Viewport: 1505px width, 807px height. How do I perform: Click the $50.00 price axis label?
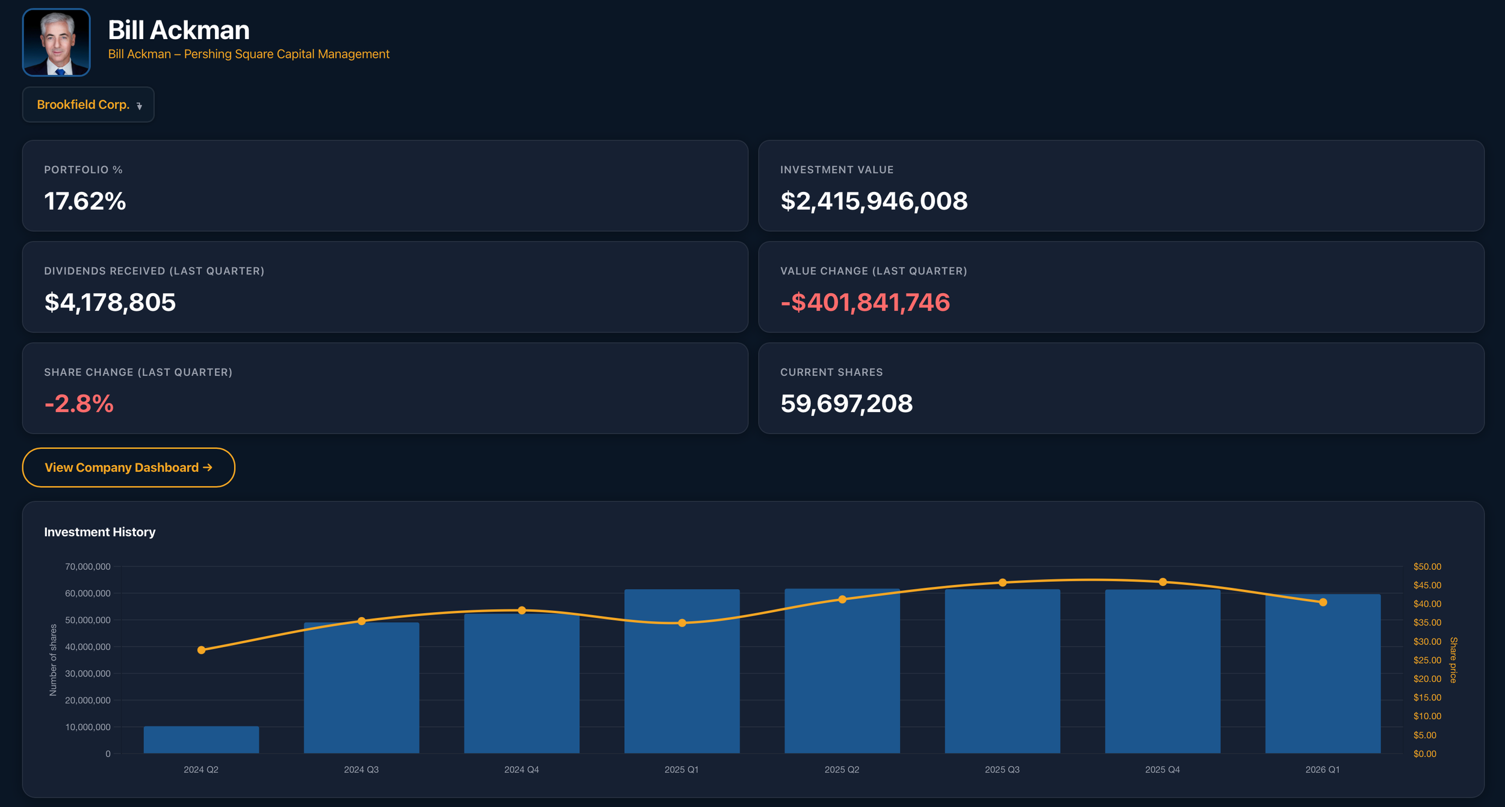click(1427, 567)
